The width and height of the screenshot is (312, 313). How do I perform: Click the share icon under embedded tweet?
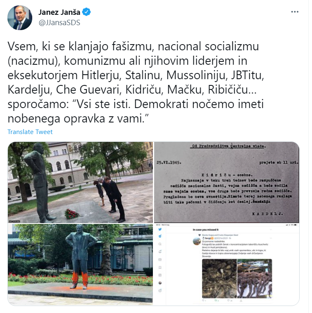[x=241, y=301]
